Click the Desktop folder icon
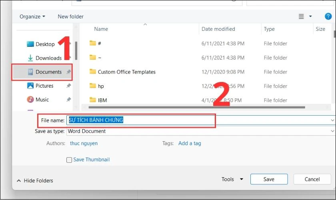The height and width of the screenshot is (200, 336). point(30,44)
